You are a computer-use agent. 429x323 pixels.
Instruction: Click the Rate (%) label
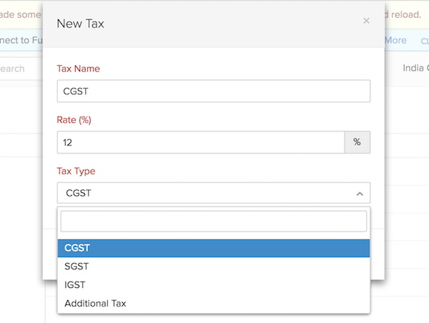tap(74, 120)
